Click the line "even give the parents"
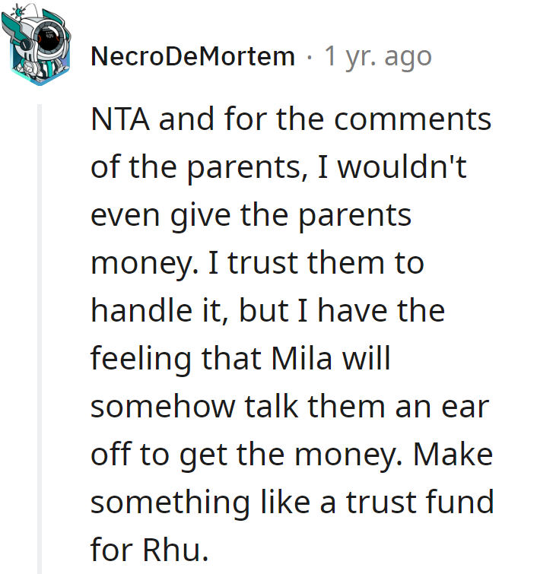537x574 pixels. pos(251,216)
